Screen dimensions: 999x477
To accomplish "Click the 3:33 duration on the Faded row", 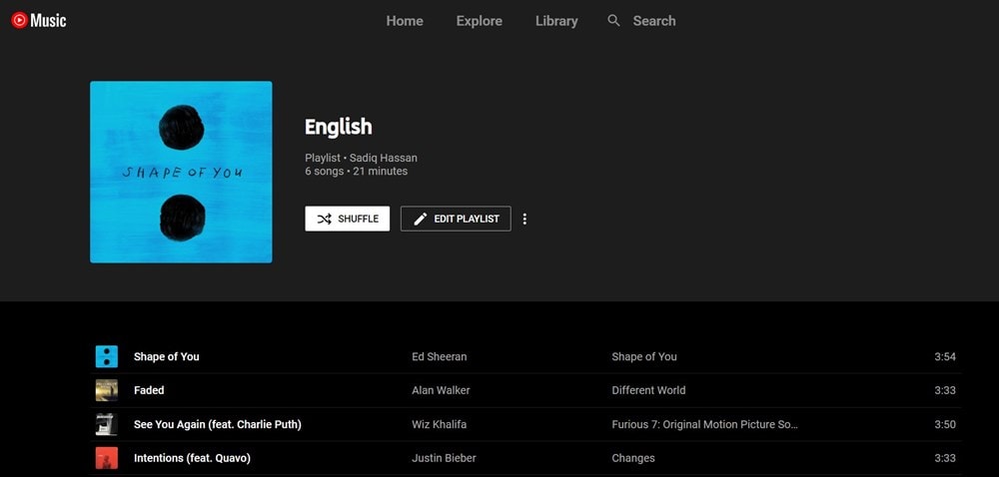I will tap(945, 390).
